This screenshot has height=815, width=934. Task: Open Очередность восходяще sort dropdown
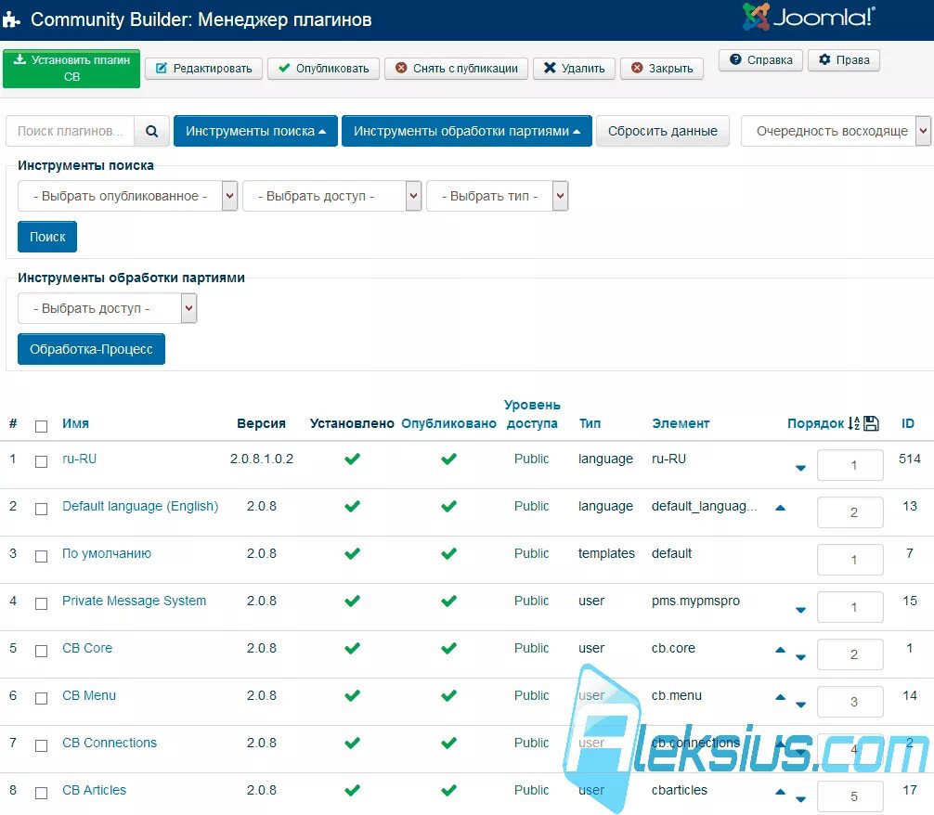(x=835, y=131)
